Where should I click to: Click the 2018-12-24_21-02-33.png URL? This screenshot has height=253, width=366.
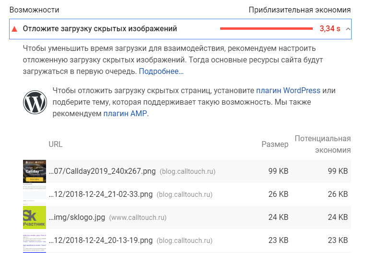tap(101, 194)
